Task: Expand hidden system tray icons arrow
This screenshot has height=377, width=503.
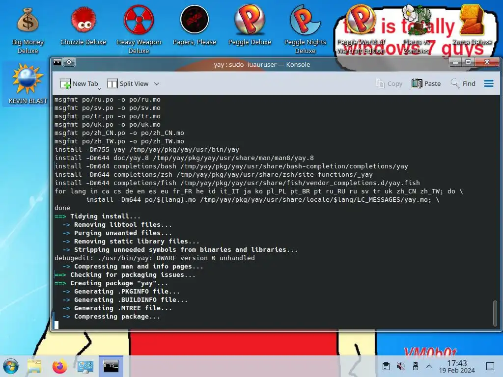Action: [x=429, y=366]
